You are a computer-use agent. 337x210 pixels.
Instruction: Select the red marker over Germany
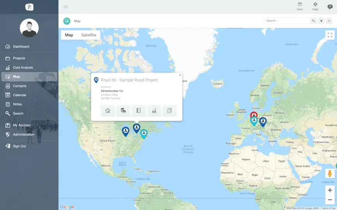[x=254, y=115]
